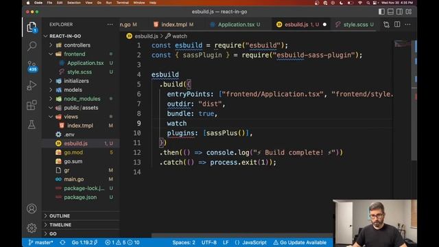Click the synchronize changes icon in status bar
The image size is (439, 247).
[62, 242]
